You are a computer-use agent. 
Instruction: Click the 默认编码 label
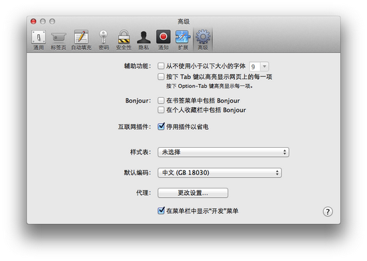click(x=137, y=172)
